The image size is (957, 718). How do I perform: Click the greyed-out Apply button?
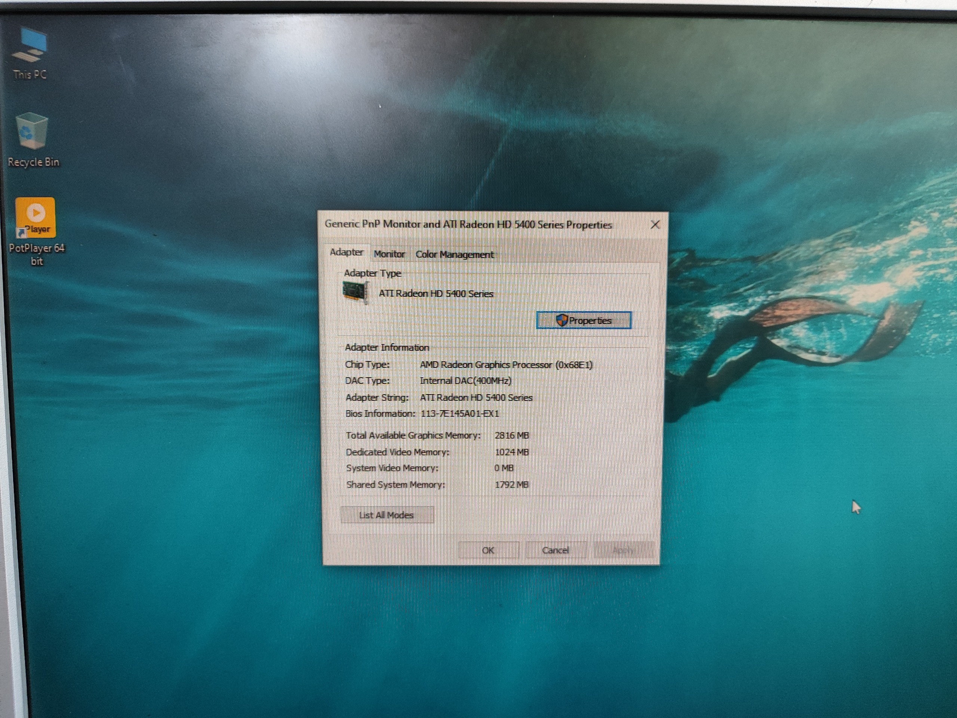[x=624, y=550]
